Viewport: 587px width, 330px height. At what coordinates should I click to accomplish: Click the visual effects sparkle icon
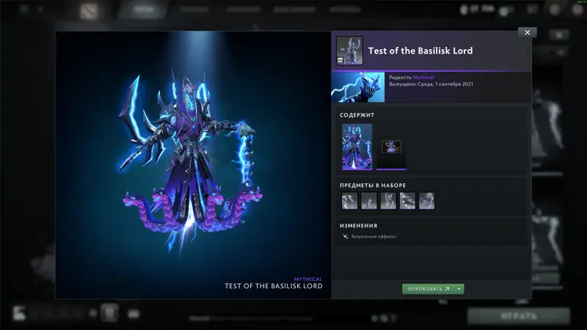tap(345, 236)
